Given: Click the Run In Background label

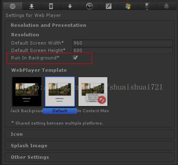Looking at the screenshot, I should click(35, 58).
